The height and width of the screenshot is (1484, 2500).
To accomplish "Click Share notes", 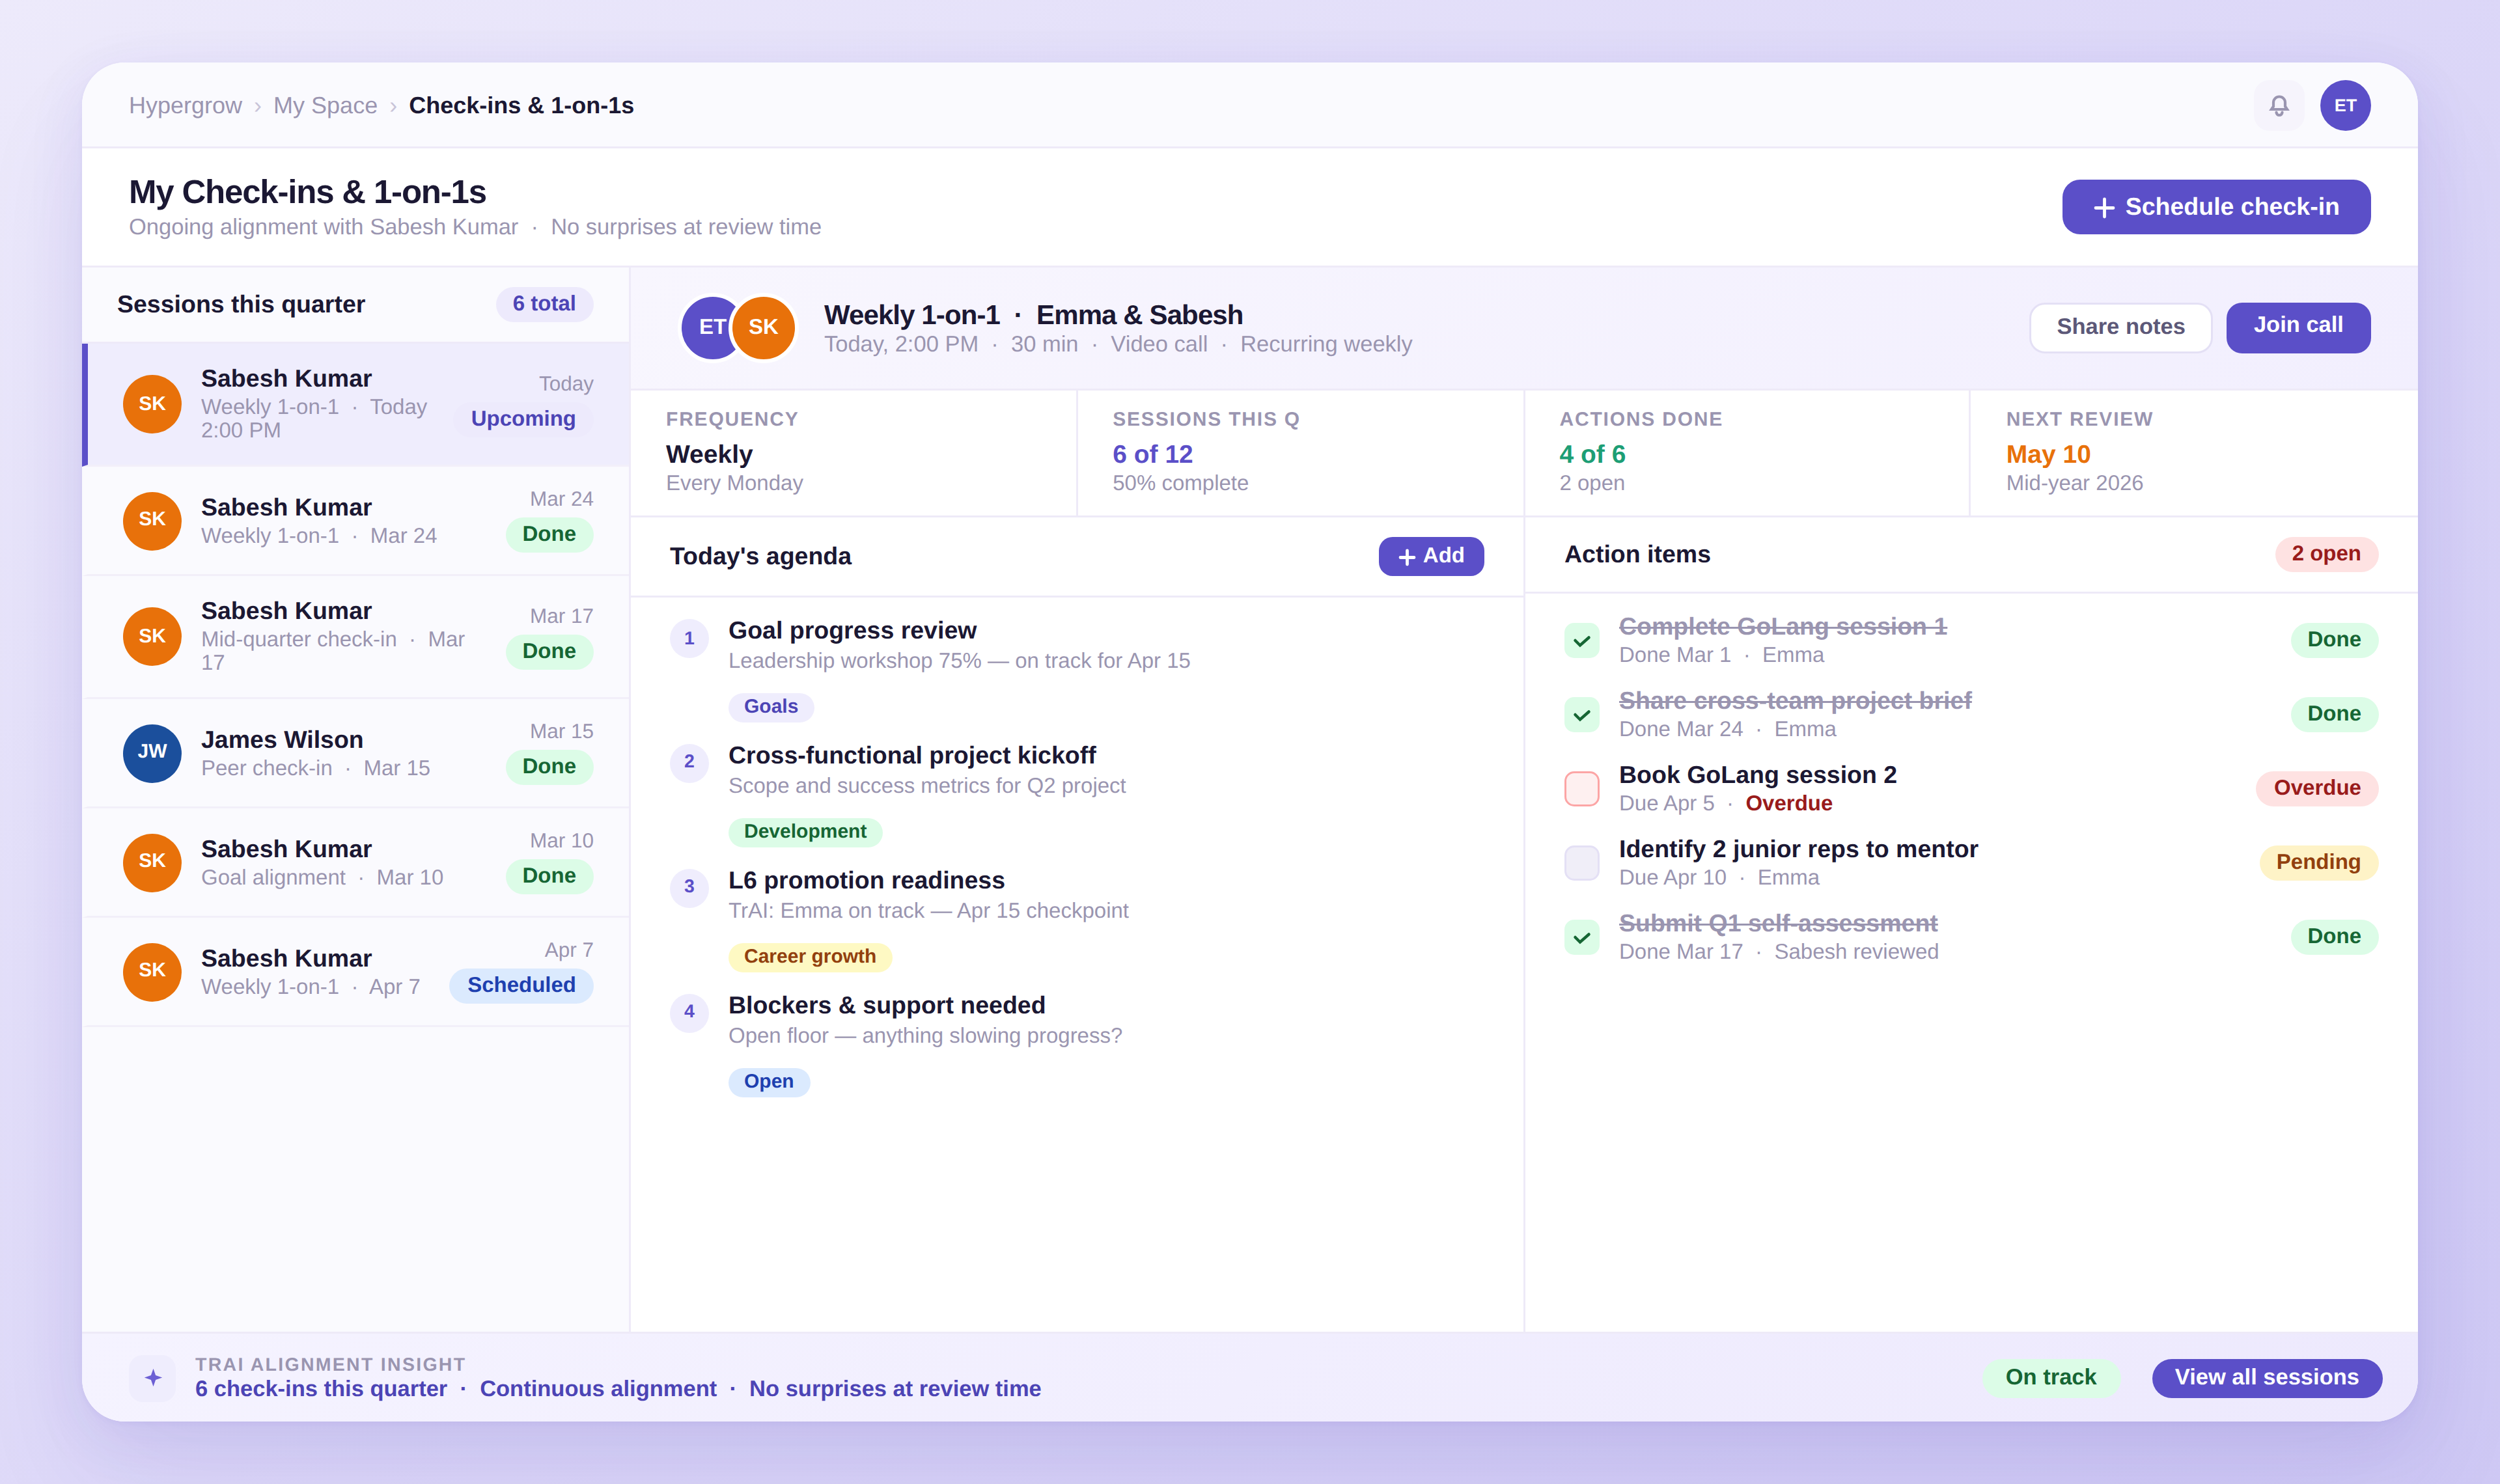I will tap(2121, 326).
